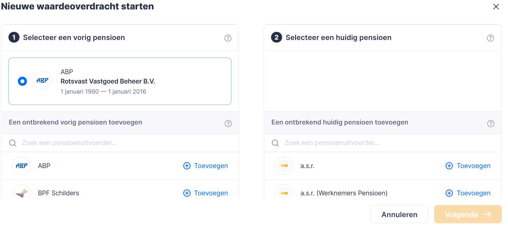
Task: Close the waardeoverdracht dialog
Action: (x=496, y=7)
